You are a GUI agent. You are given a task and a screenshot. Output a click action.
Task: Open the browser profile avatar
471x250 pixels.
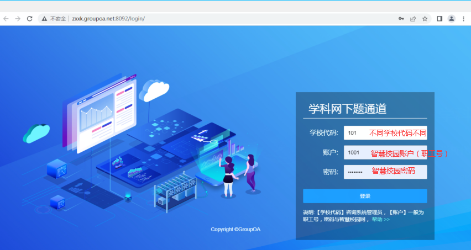[x=452, y=18]
